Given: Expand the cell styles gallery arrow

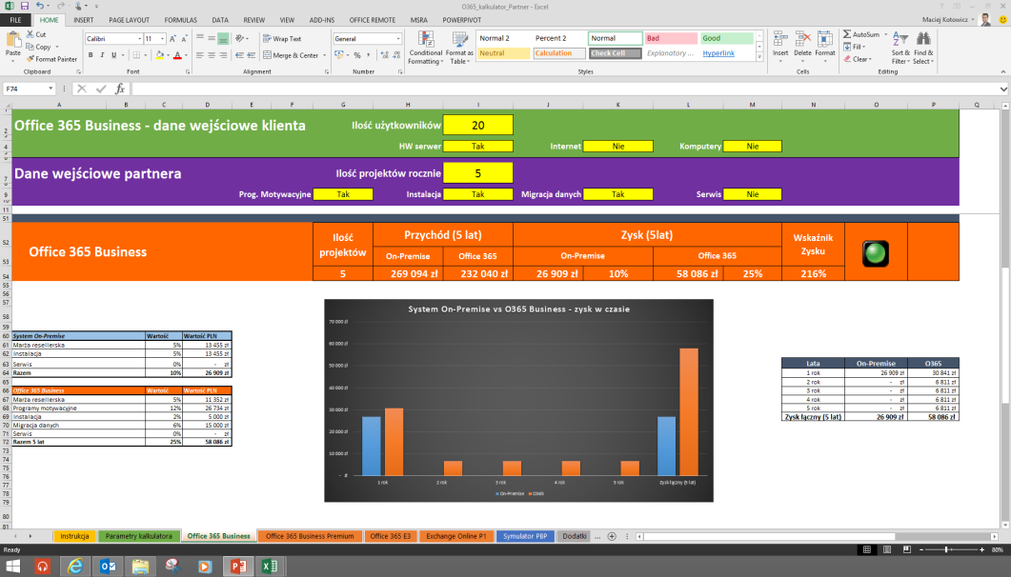Looking at the screenshot, I should click(x=759, y=58).
